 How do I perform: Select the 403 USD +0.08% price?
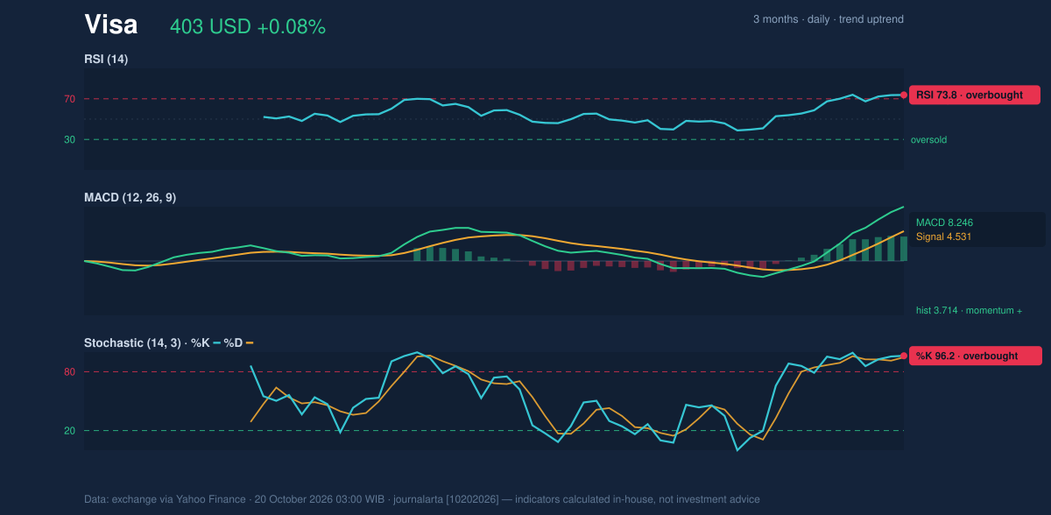pos(248,27)
